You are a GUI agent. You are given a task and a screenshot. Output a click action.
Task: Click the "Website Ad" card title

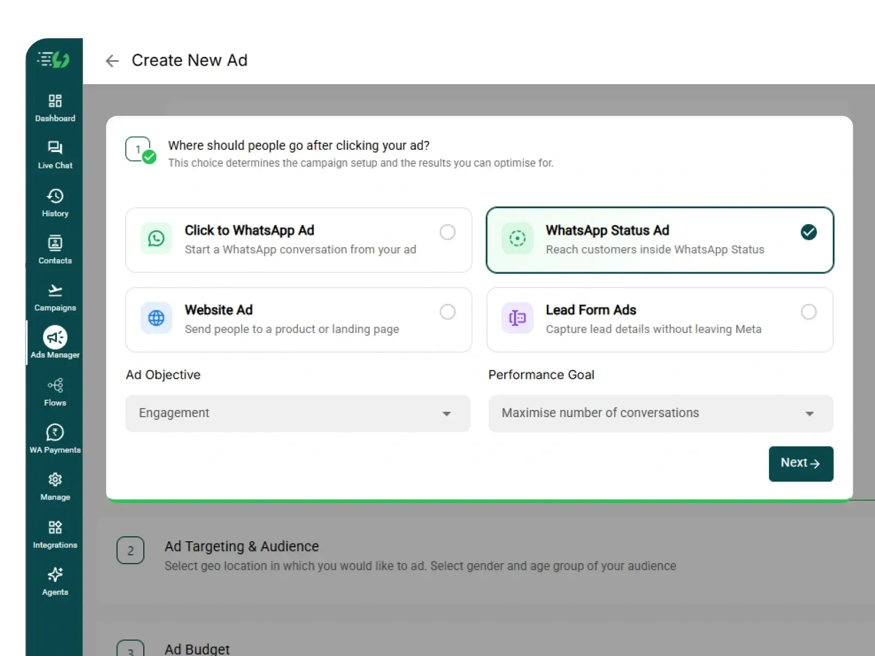(x=219, y=310)
